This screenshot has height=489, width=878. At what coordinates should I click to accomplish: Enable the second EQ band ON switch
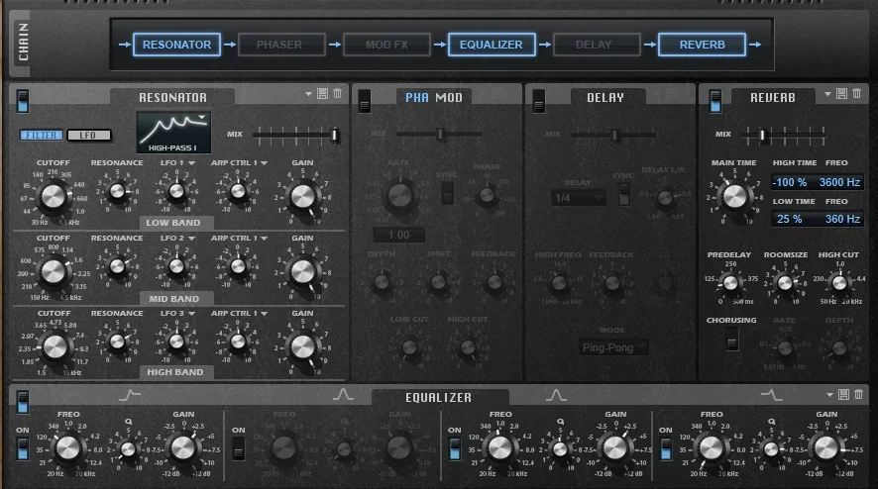[x=239, y=448]
